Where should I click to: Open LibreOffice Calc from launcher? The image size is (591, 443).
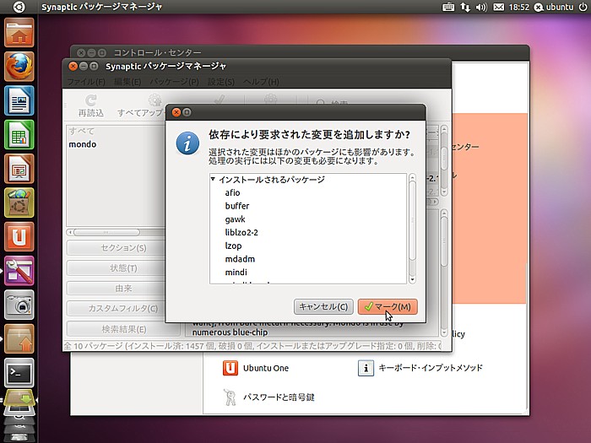[19, 134]
